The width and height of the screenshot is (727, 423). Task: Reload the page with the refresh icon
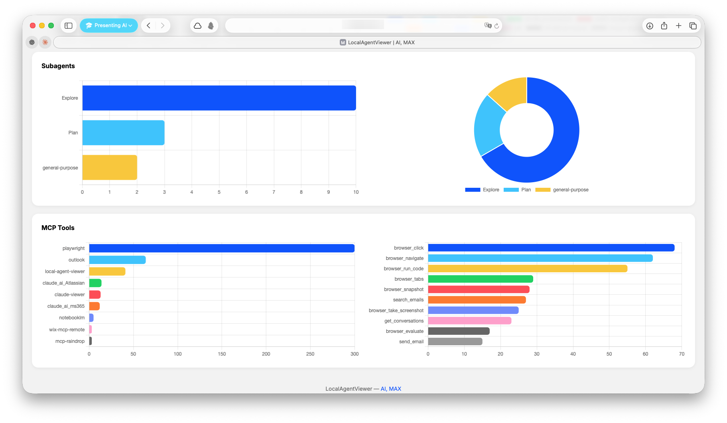[x=496, y=26]
